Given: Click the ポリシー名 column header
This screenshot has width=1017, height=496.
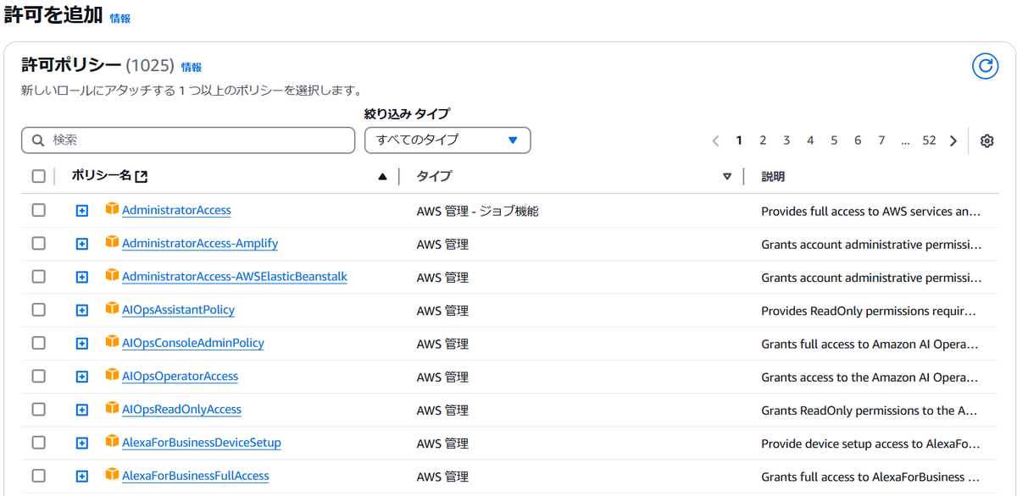Looking at the screenshot, I should pyautogui.click(x=102, y=176).
